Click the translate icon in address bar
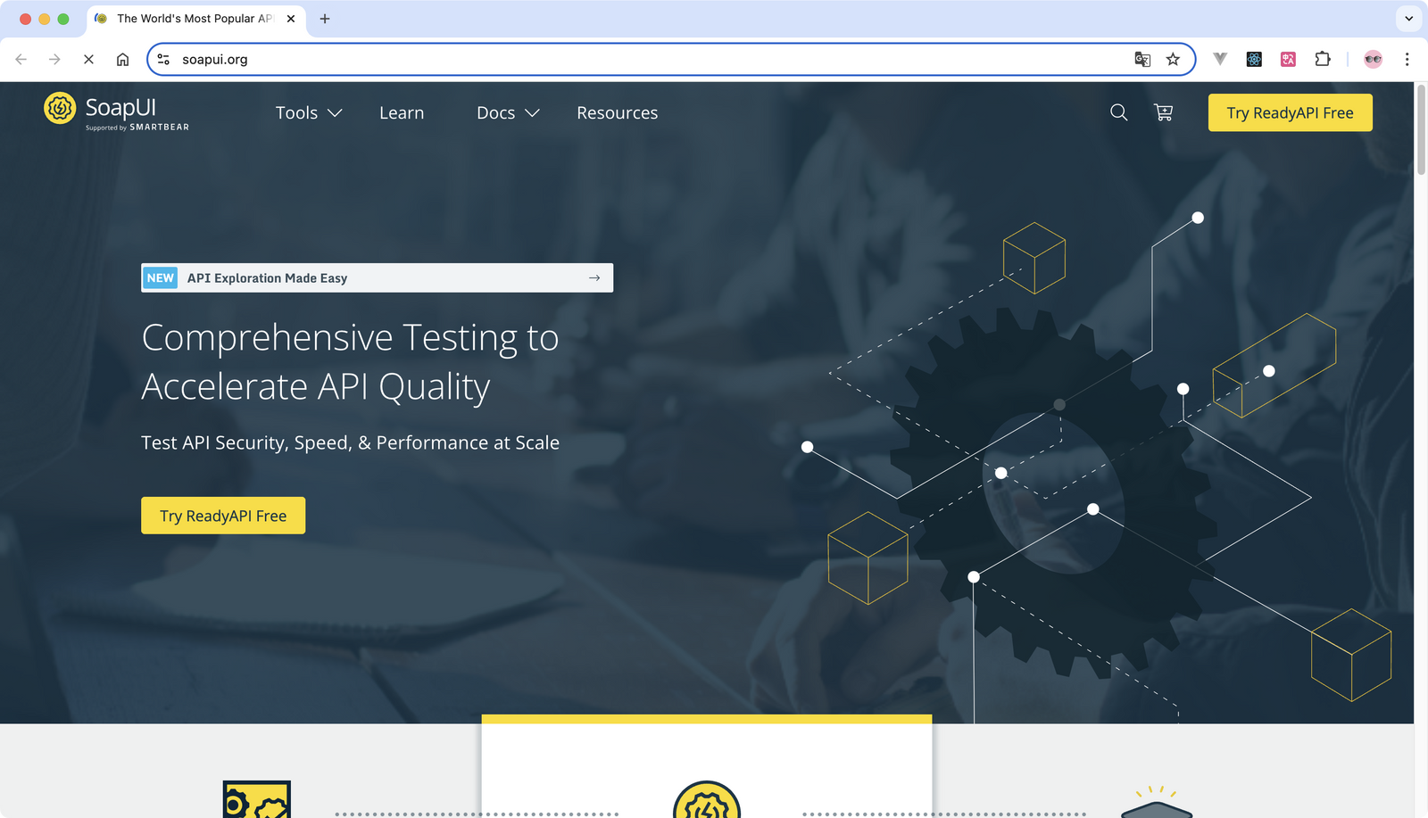 [x=1142, y=59]
